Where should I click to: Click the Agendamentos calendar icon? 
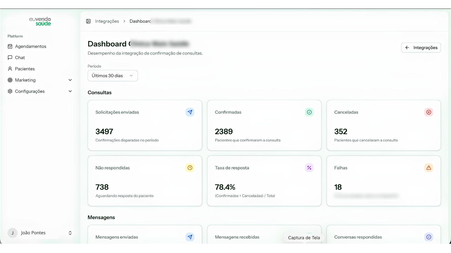point(10,46)
